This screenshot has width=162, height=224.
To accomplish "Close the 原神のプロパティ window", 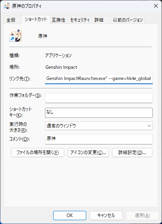I will click(x=156, y=6).
